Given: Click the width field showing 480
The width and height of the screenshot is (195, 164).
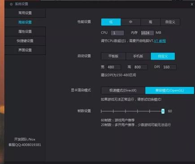Looking at the screenshot, I should click(x=114, y=67).
